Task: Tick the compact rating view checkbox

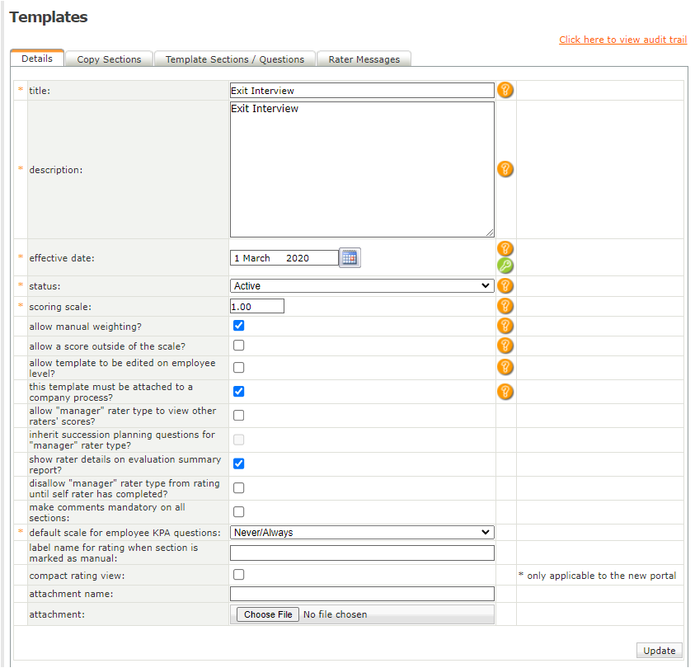Action: (239, 574)
